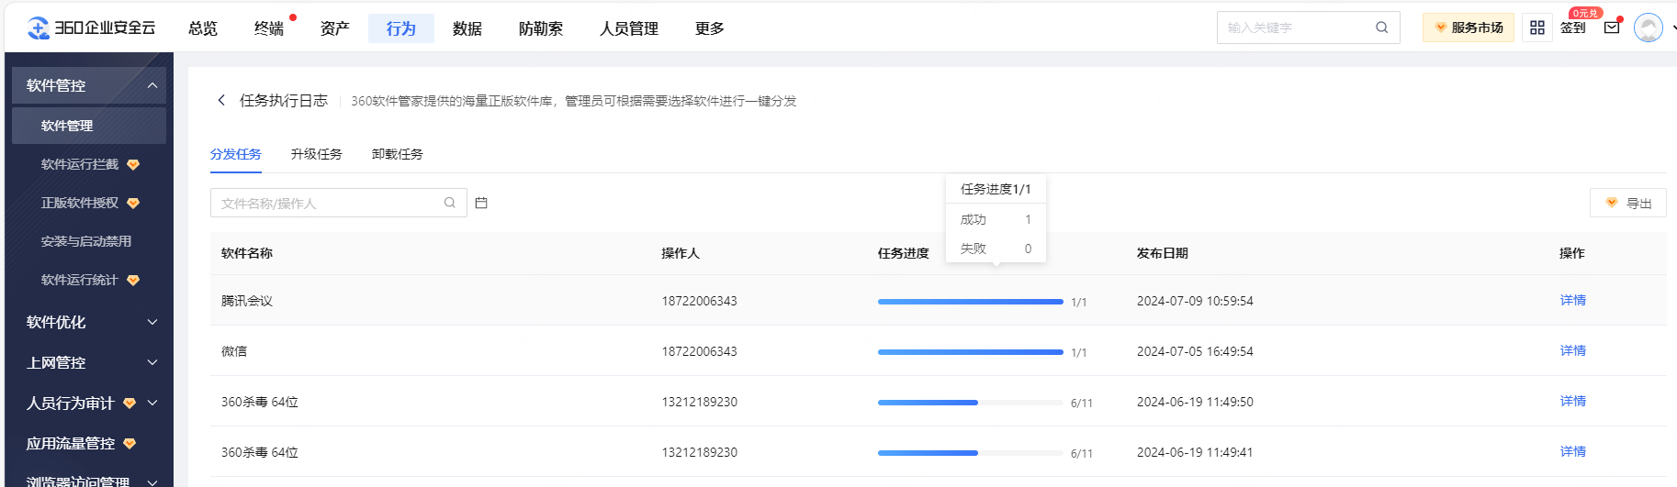Screen dimensions: 1677x487
Task: Open the 防勒索 menu
Action: 541,28
